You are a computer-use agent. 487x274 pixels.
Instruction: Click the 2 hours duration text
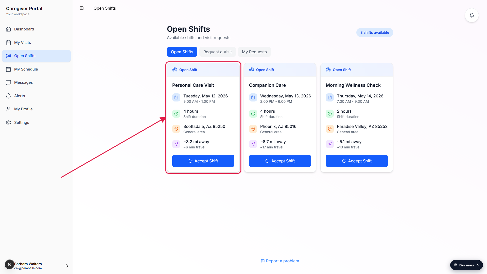click(344, 111)
